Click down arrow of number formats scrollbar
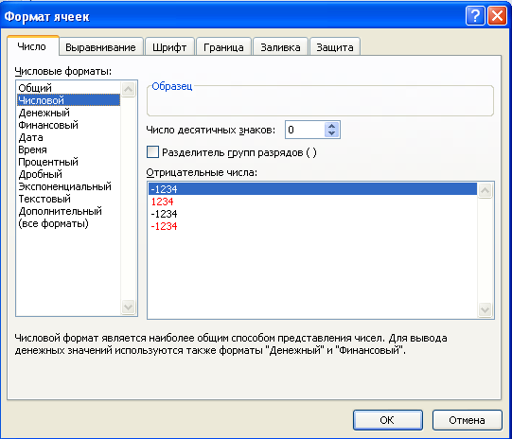Screen dimensions: 512x439 (129, 307)
